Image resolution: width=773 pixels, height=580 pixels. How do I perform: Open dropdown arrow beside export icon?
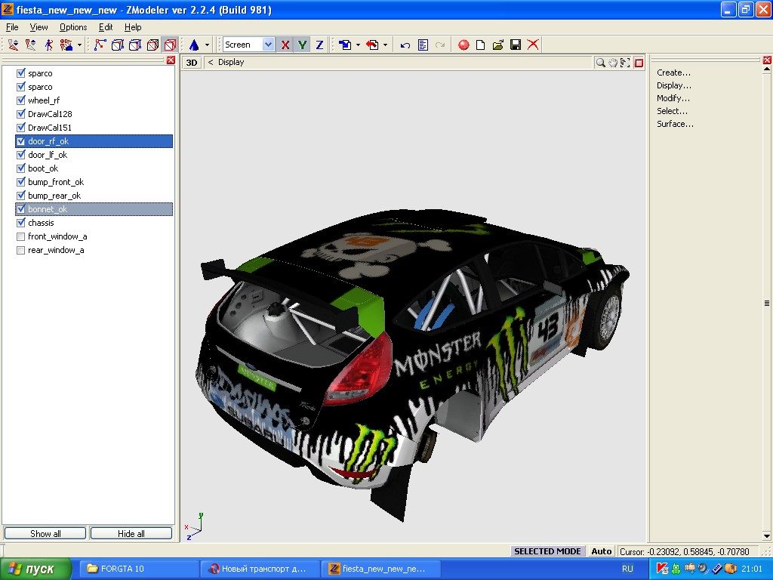(385, 45)
